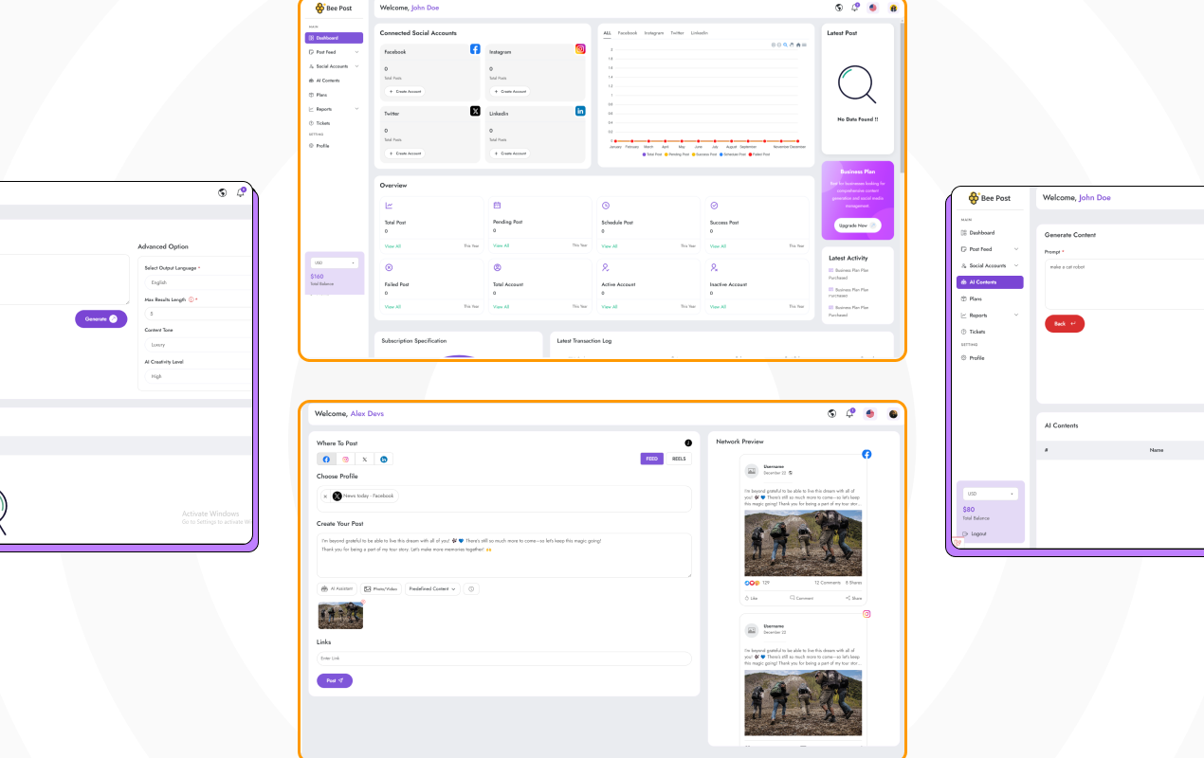Click the clock schedule icon beside Predefined Content
This screenshot has height=758, width=1204.
tap(471, 588)
